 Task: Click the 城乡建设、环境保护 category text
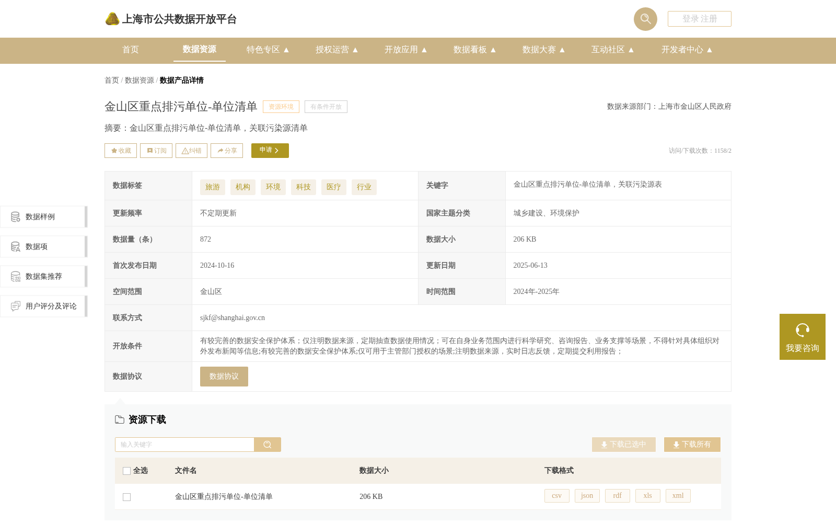[547, 213]
